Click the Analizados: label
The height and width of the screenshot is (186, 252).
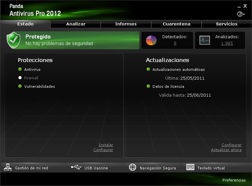point(227,37)
